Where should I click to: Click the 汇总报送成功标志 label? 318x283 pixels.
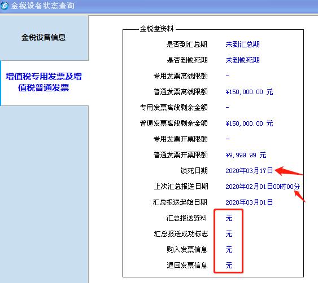181,234
